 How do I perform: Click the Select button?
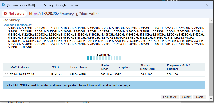[186, 97]
